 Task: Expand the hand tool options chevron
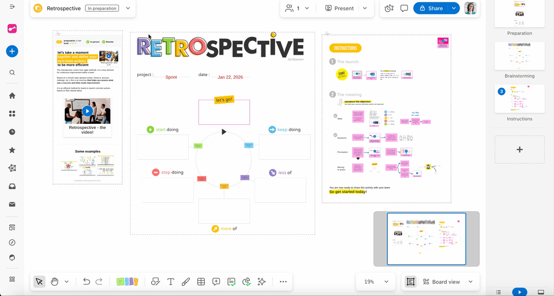coord(67,282)
